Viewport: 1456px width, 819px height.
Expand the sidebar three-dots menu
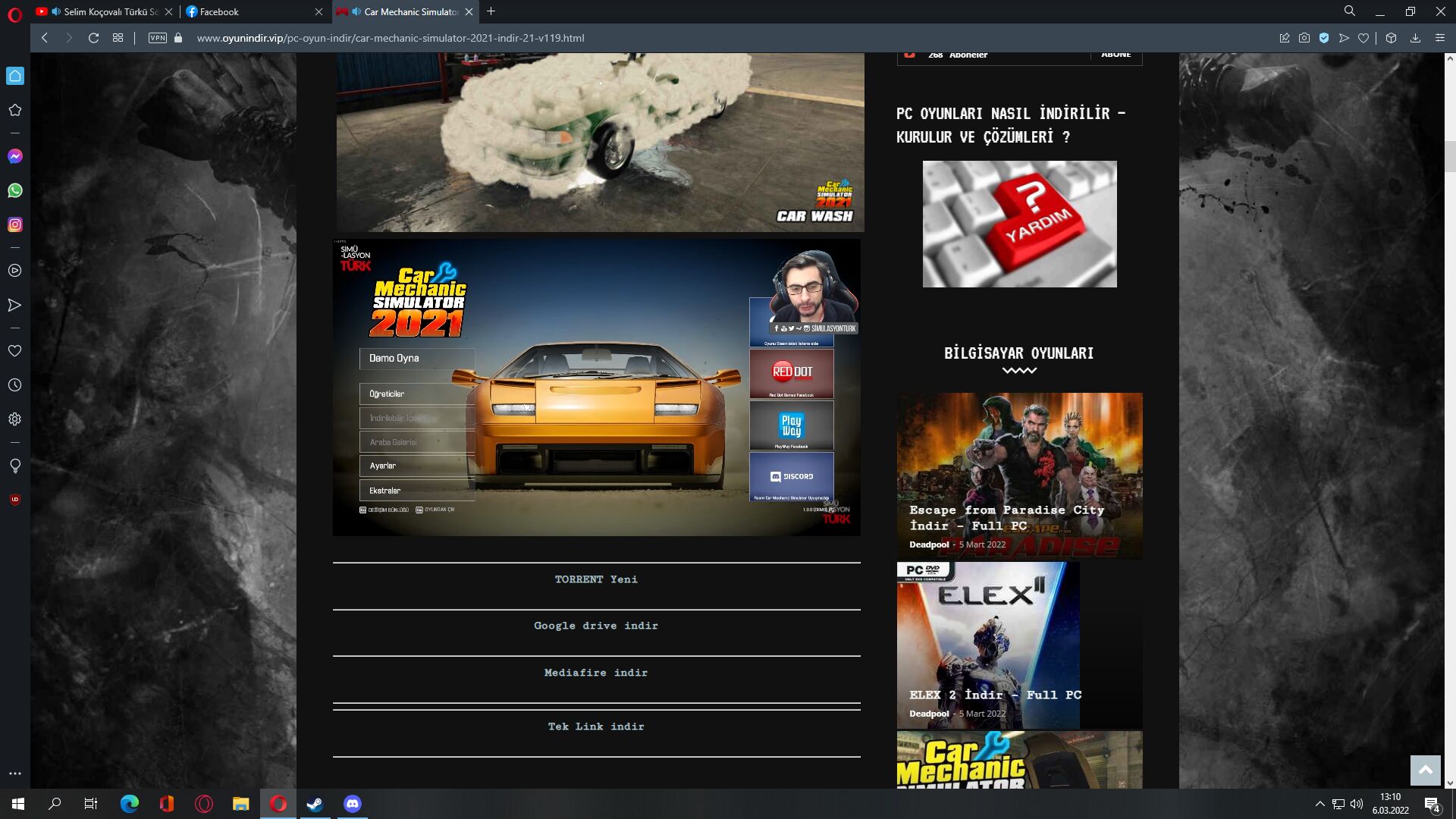[14, 773]
